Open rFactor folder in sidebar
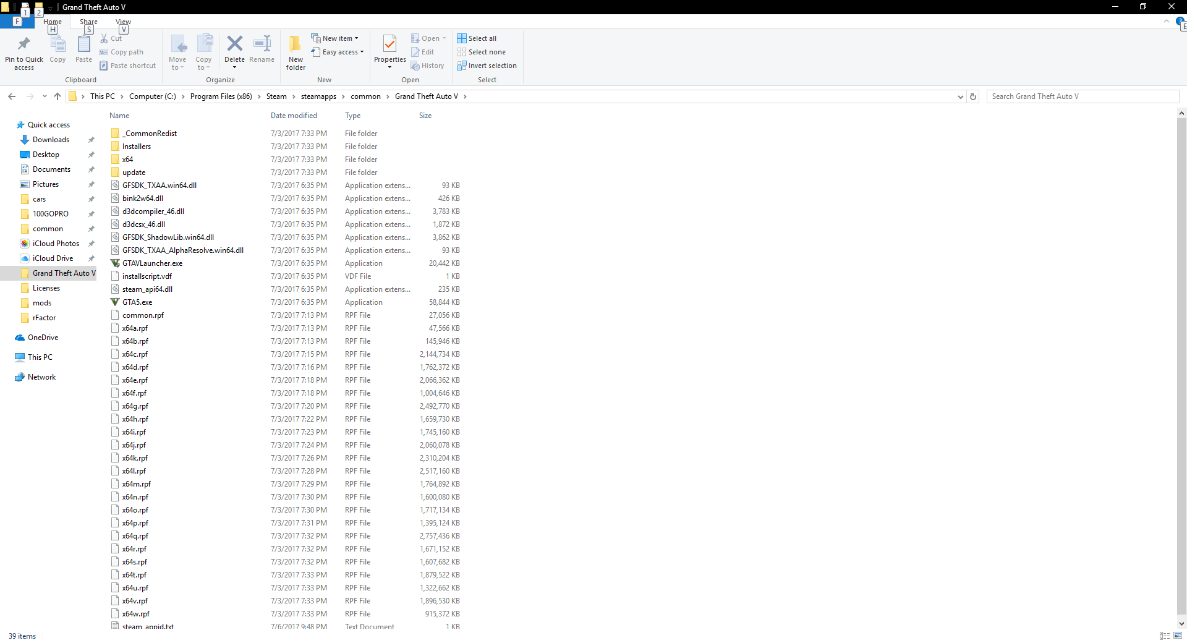 [44, 318]
